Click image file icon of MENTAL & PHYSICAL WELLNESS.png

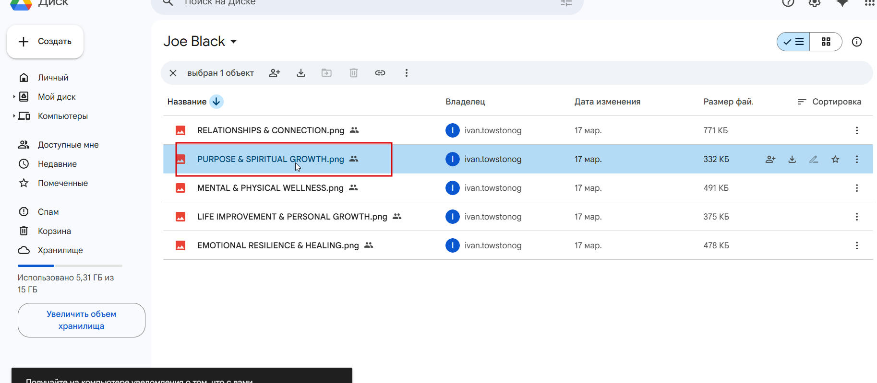click(180, 188)
